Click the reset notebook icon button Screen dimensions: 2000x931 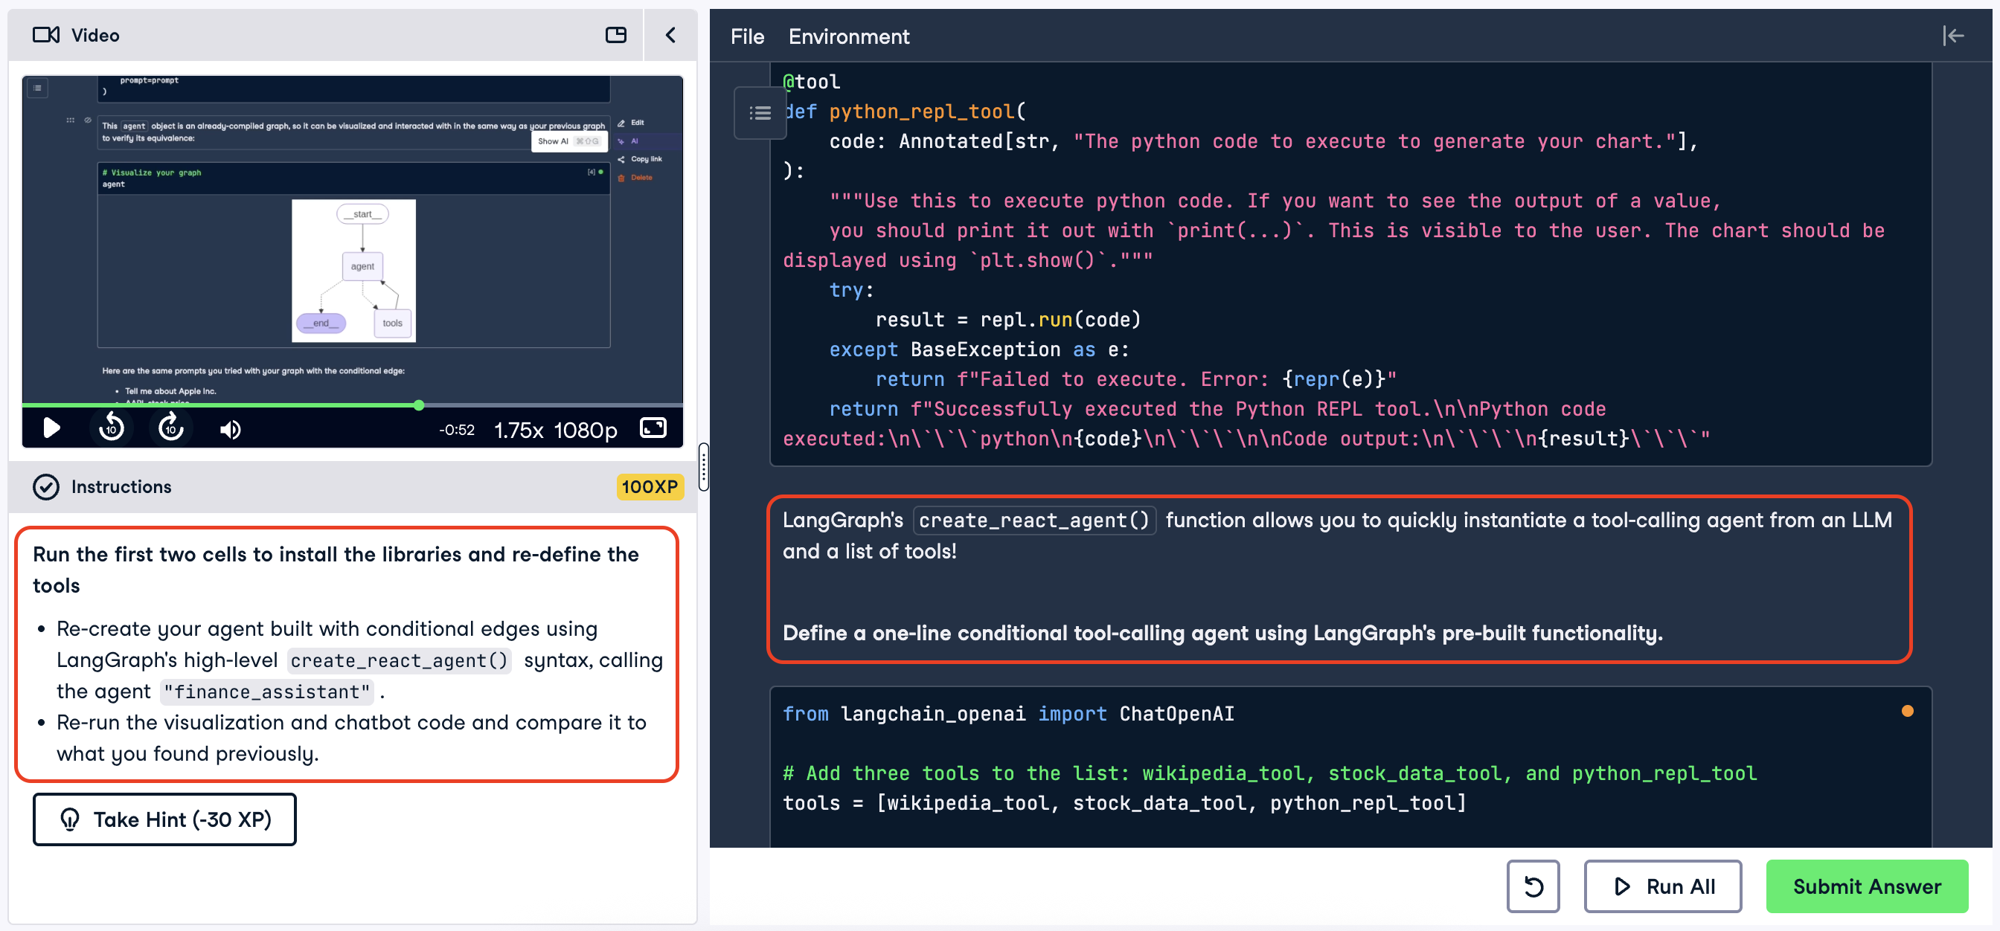coord(1533,886)
